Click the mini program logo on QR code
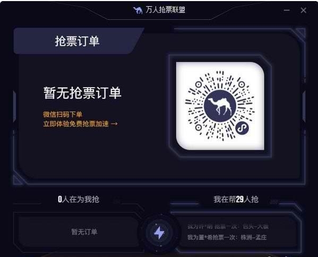This screenshot has height=257, width=318. click(x=242, y=128)
